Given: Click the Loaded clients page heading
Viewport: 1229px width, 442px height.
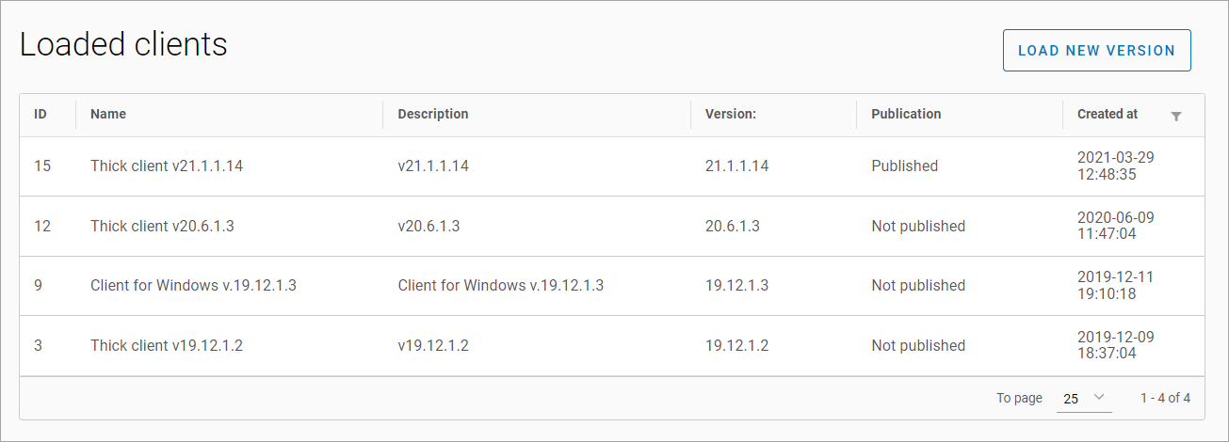Looking at the screenshot, I should click(123, 44).
